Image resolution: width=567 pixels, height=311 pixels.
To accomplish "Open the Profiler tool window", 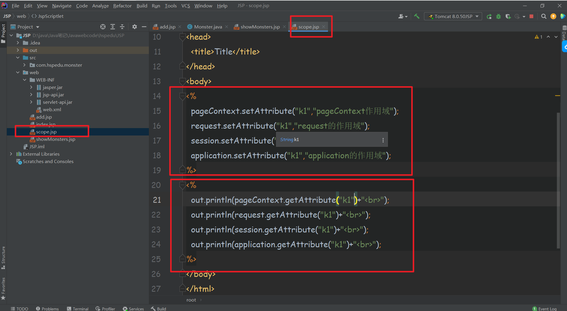I will tap(105, 309).
